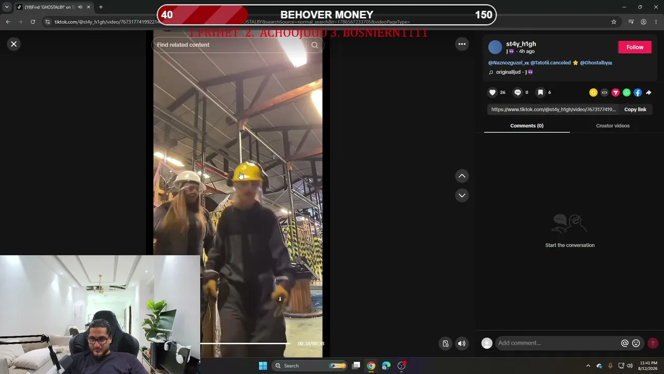Share the video to Facebook
This screenshot has height=374, width=664.
coord(638,92)
